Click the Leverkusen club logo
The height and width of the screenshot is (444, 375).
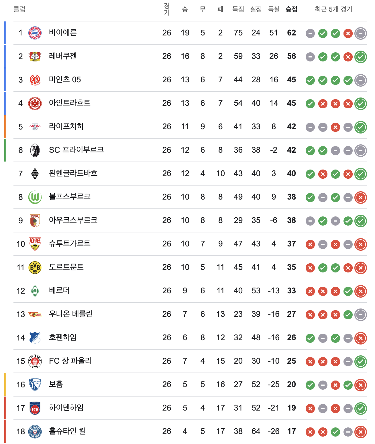(35, 56)
